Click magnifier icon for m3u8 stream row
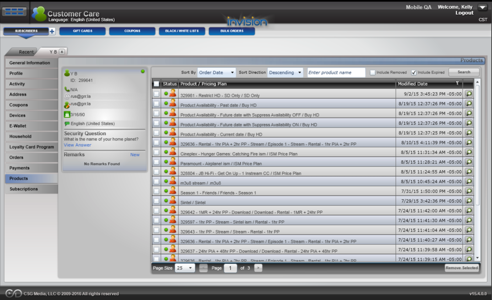The width and height of the screenshot is (492, 300). click(469, 181)
